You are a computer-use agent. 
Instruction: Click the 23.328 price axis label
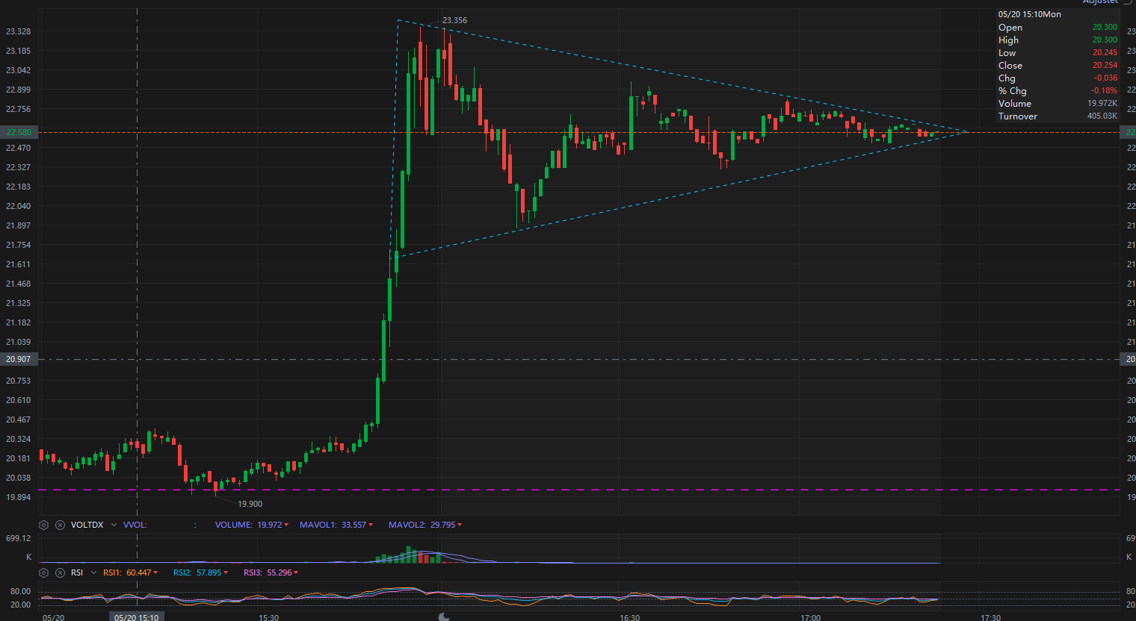pos(19,31)
